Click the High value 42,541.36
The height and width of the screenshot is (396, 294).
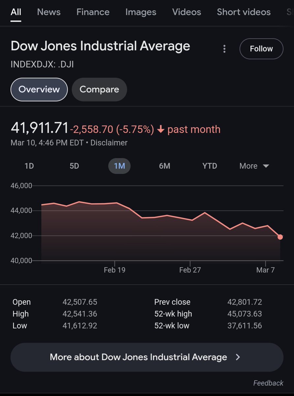tap(80, 314)
